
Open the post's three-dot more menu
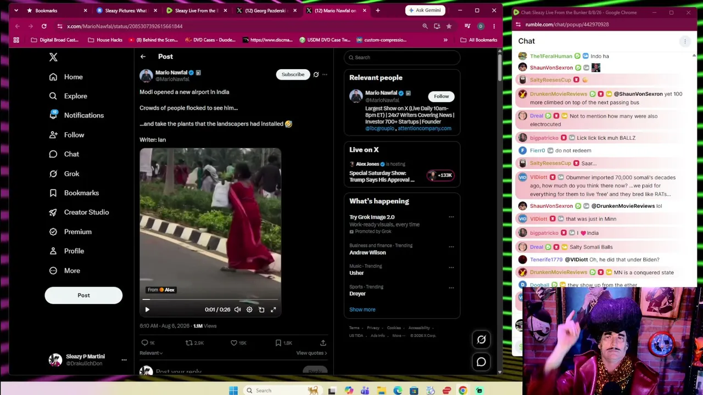325,74
